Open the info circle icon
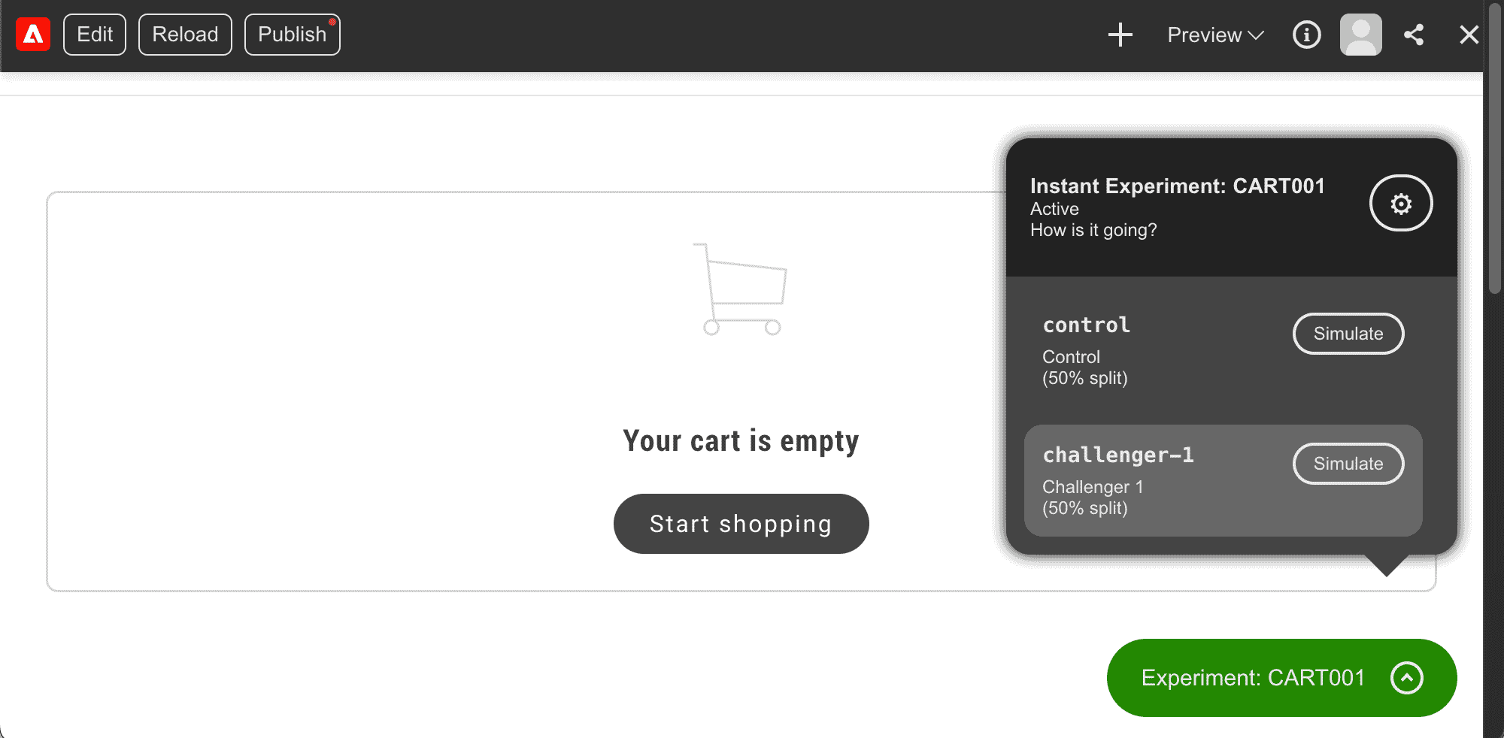This screenshot has height=738, width=1504. tap(1307, 35)
